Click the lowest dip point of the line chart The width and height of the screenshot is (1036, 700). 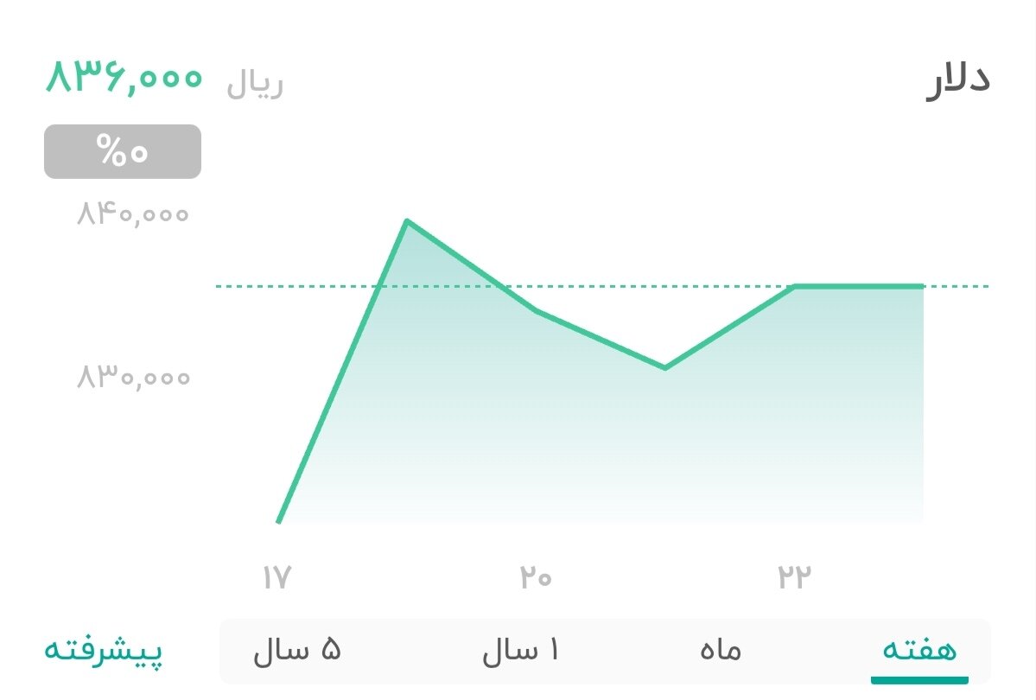pos(664,368)
